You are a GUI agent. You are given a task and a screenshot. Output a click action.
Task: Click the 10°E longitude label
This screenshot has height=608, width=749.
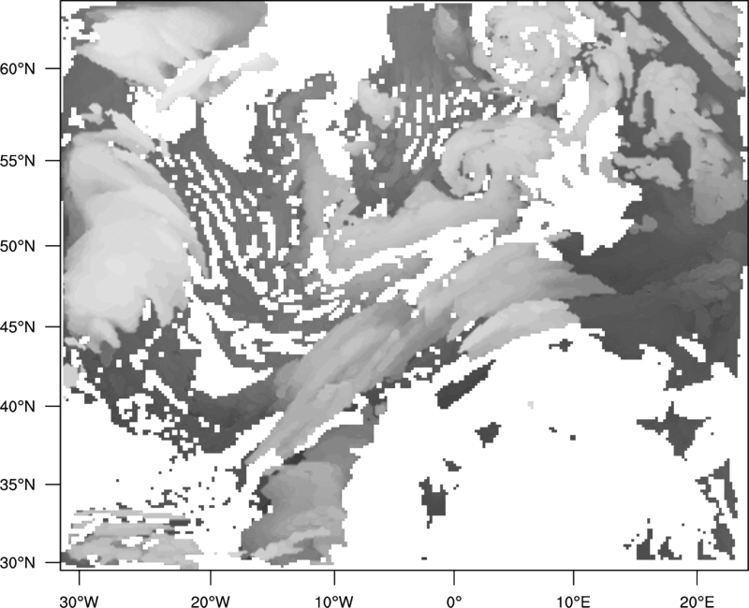click(x=573, y=601)
